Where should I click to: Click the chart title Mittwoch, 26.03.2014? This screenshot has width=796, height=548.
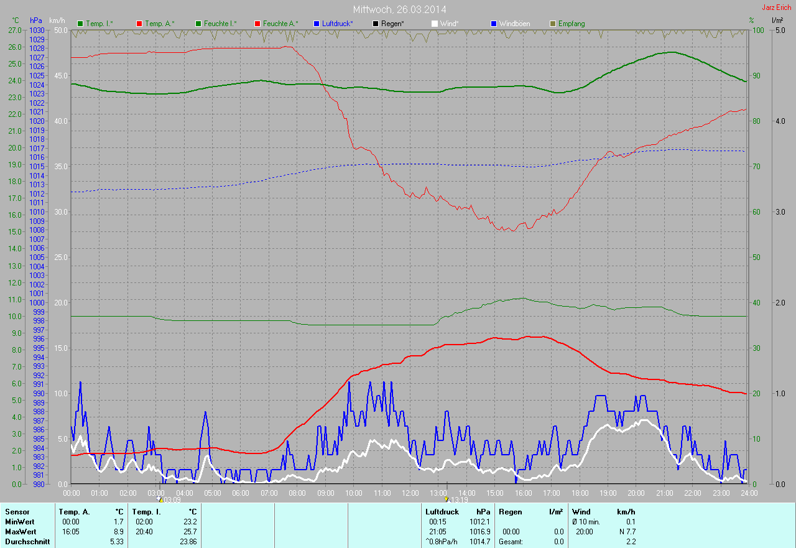pos(399,10)
